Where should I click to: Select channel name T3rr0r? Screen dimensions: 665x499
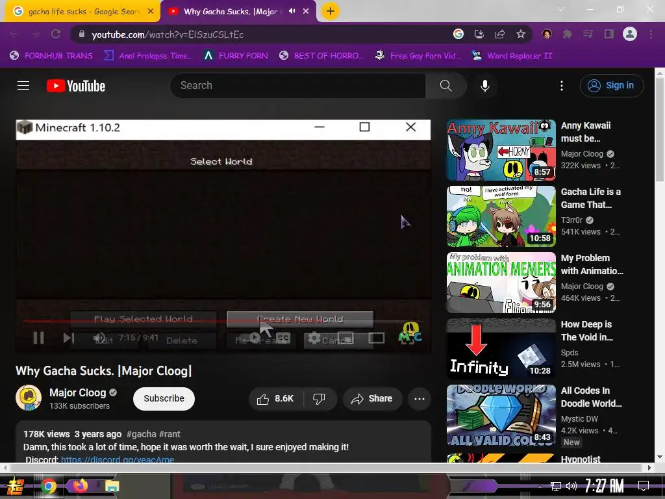point(571,220)
